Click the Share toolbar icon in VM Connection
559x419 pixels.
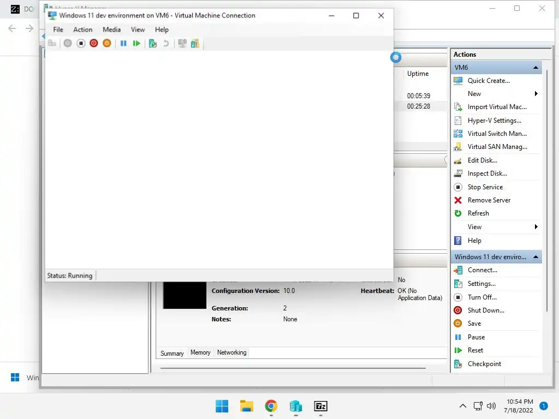point(195,44)
